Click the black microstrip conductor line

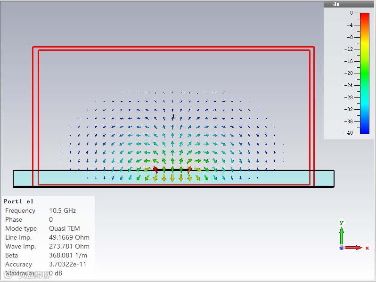172,170
